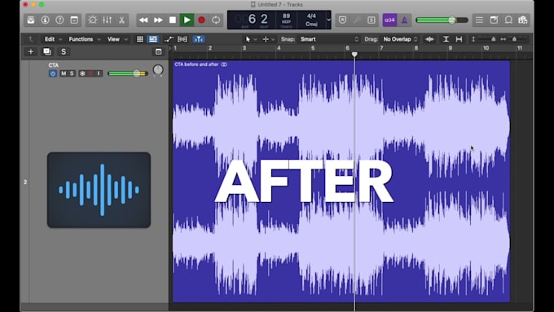Open the View menu

pyautogui.click(x=117, y=39)
